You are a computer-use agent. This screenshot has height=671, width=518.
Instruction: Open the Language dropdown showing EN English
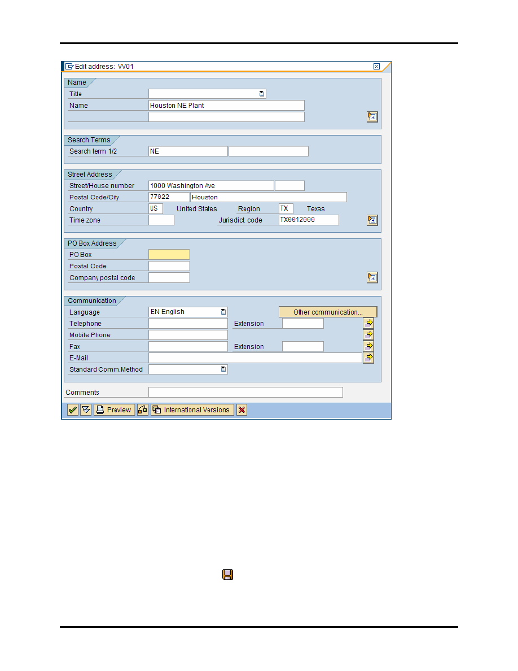click(223, 312)
